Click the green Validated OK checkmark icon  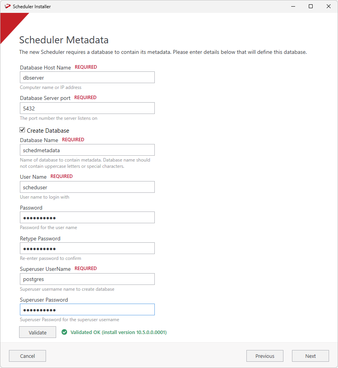click(64, 332)
